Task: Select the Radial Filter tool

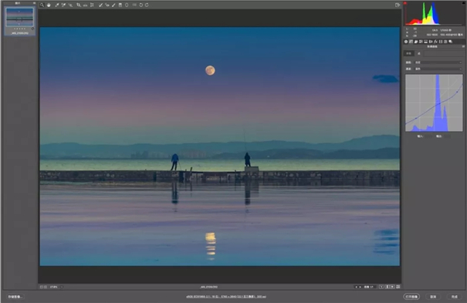Action: pyautogui.click(x=127, y=5)
